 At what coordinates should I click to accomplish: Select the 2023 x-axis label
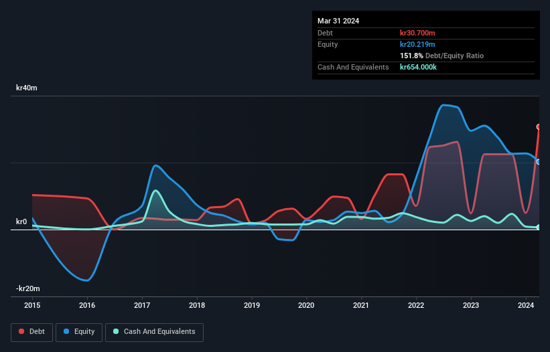[471, 305]
